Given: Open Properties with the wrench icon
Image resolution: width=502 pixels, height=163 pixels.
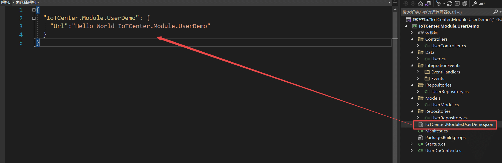Looking at the screenshot, I should click(x=475, y=4).
